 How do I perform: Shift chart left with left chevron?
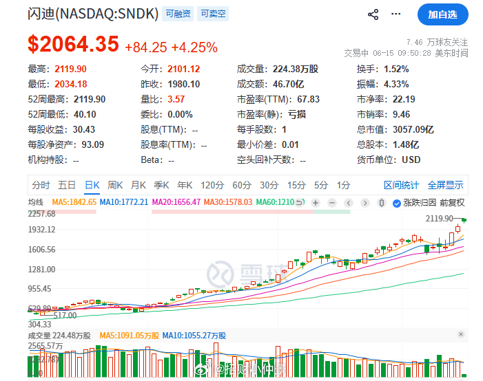point(349,203)
